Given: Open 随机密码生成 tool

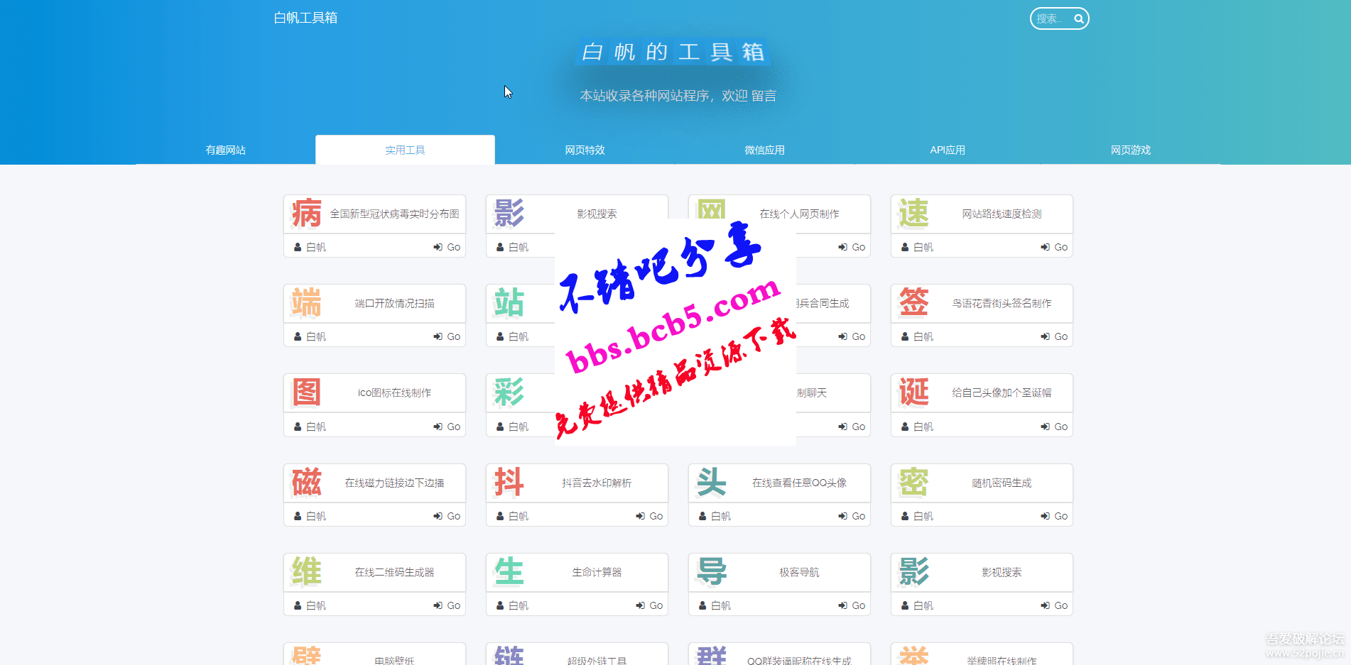Looking at the screenshot, I should (1002, 483).
